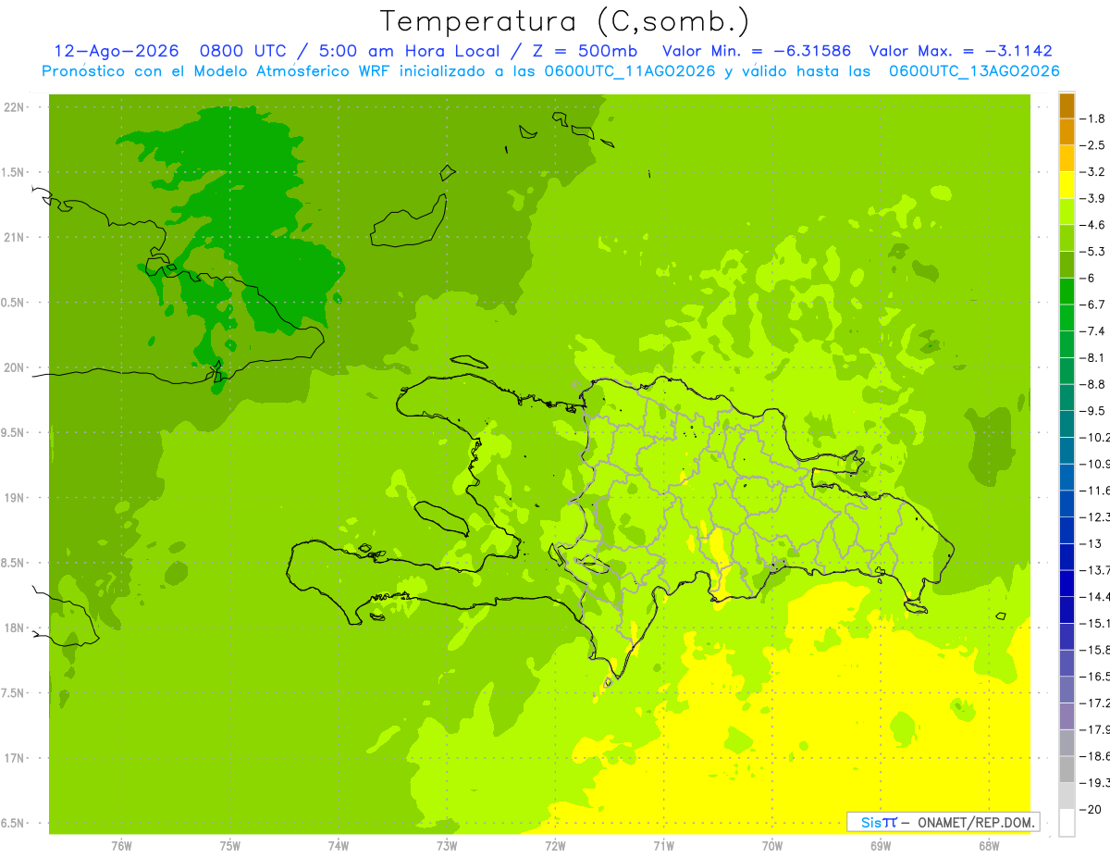Click the '68W' longitude label
The width and height of the screenshot is (1110, 858).
click(989, 846)
